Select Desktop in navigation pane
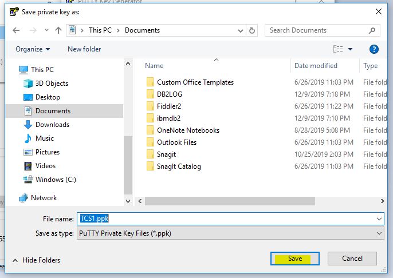393x278 pixels. pos(48,97)
